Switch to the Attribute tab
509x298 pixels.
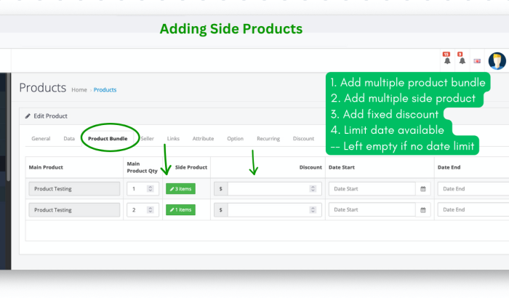tap(203, 139)
